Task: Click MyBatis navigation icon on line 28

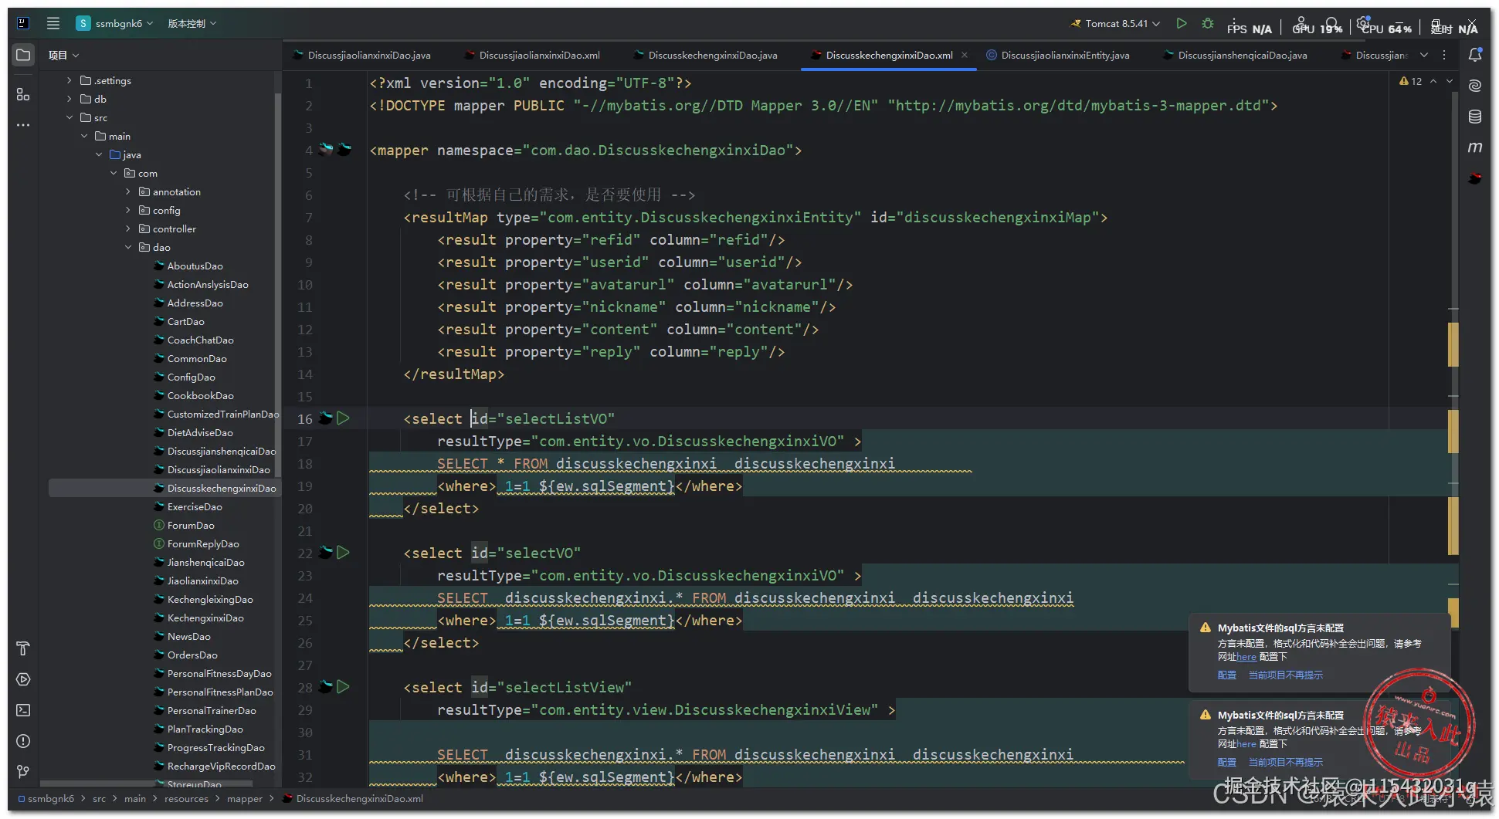Action: [x=326, y=687]
